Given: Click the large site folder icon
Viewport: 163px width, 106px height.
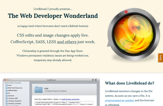Looking at the screenshot, I should [39, 90].
